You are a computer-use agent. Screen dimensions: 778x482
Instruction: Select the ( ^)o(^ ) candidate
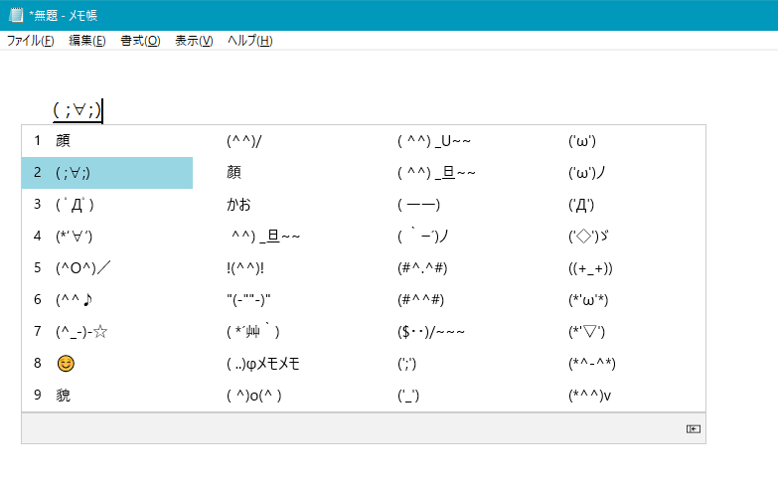[254, 396]
